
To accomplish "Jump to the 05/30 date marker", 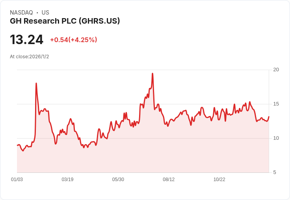I will [x=118, y=180].
